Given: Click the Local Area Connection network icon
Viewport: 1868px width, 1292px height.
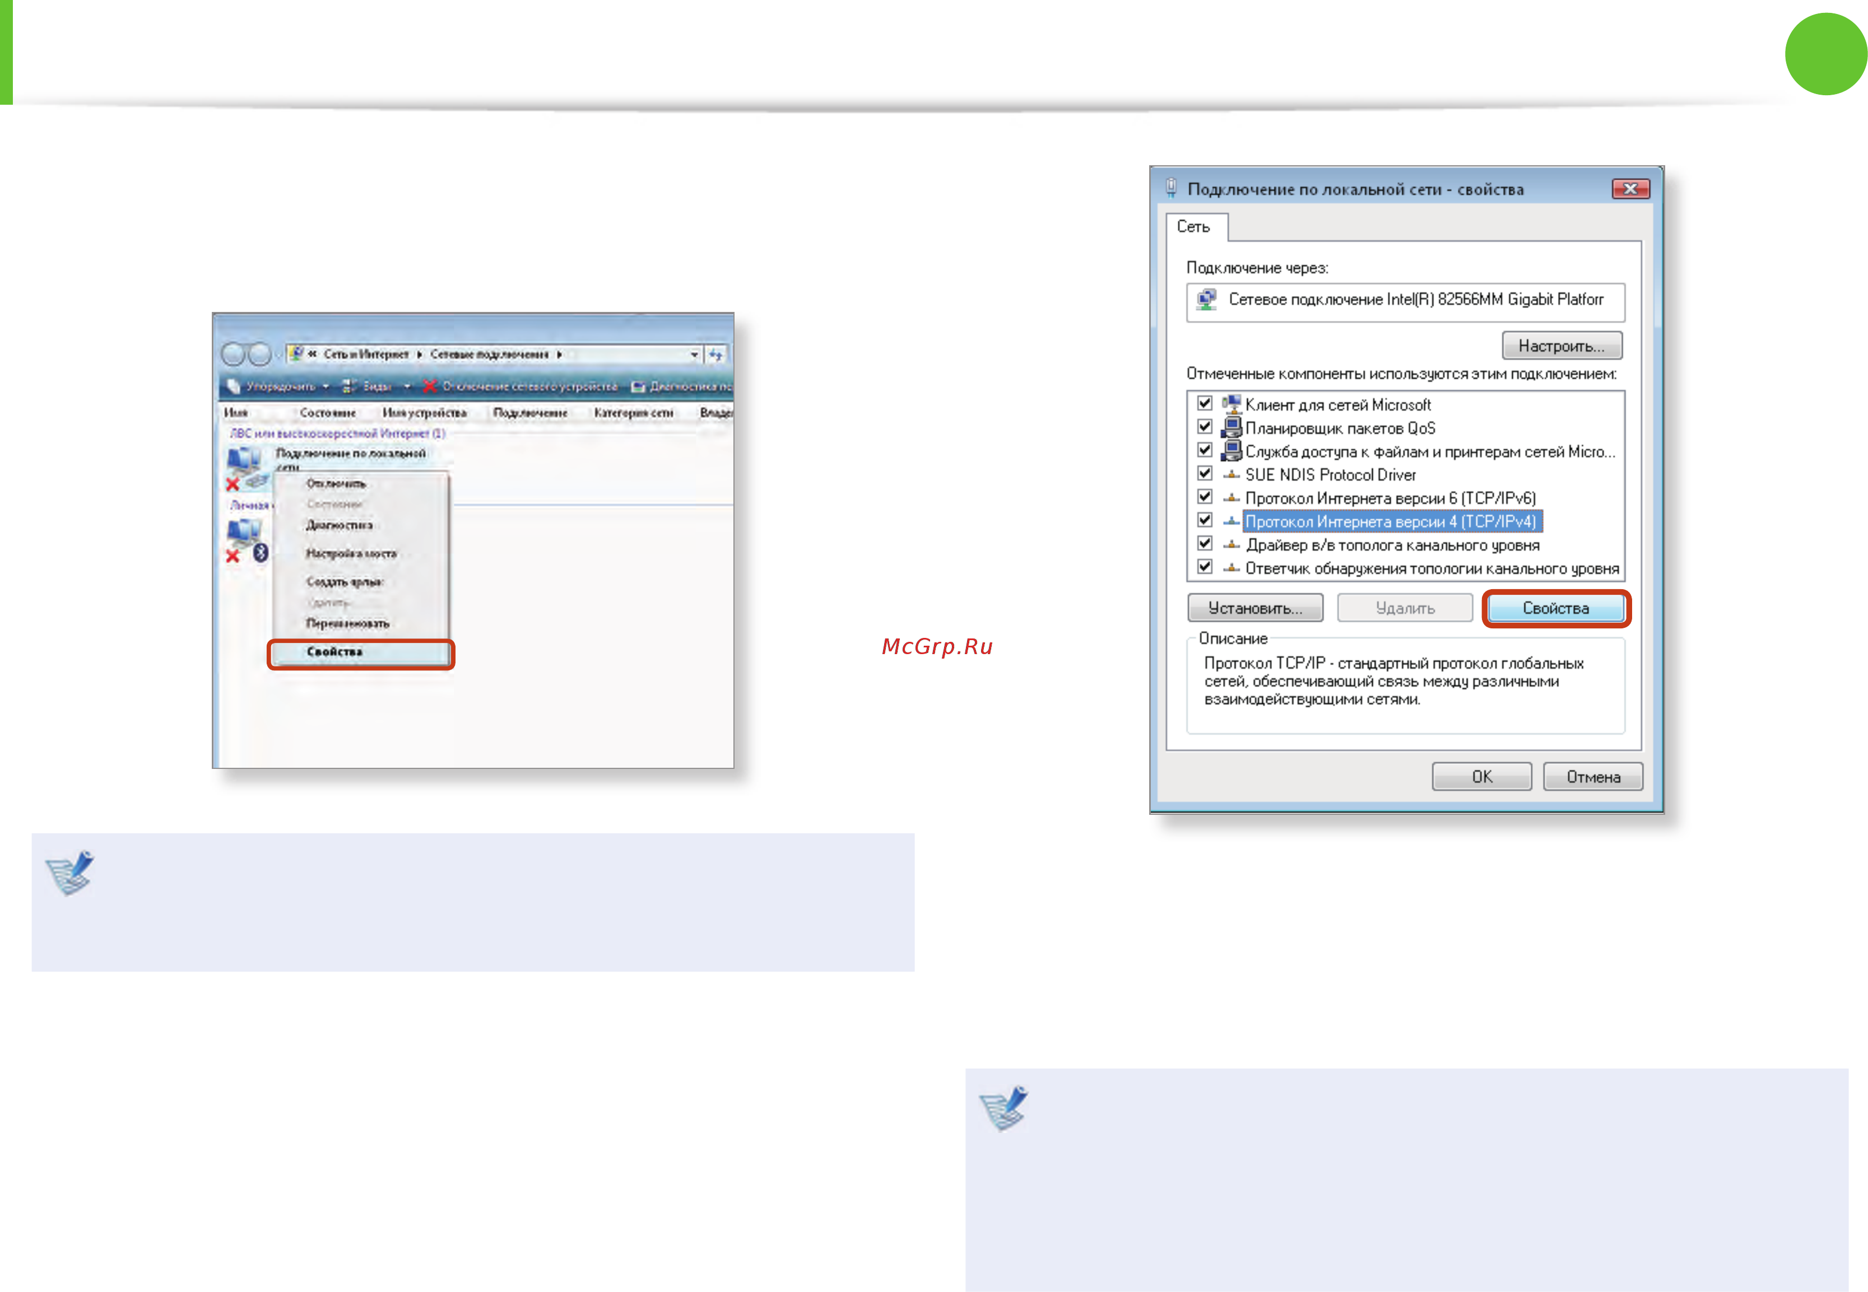Looking at the screenshot, I should pos(244,468).
